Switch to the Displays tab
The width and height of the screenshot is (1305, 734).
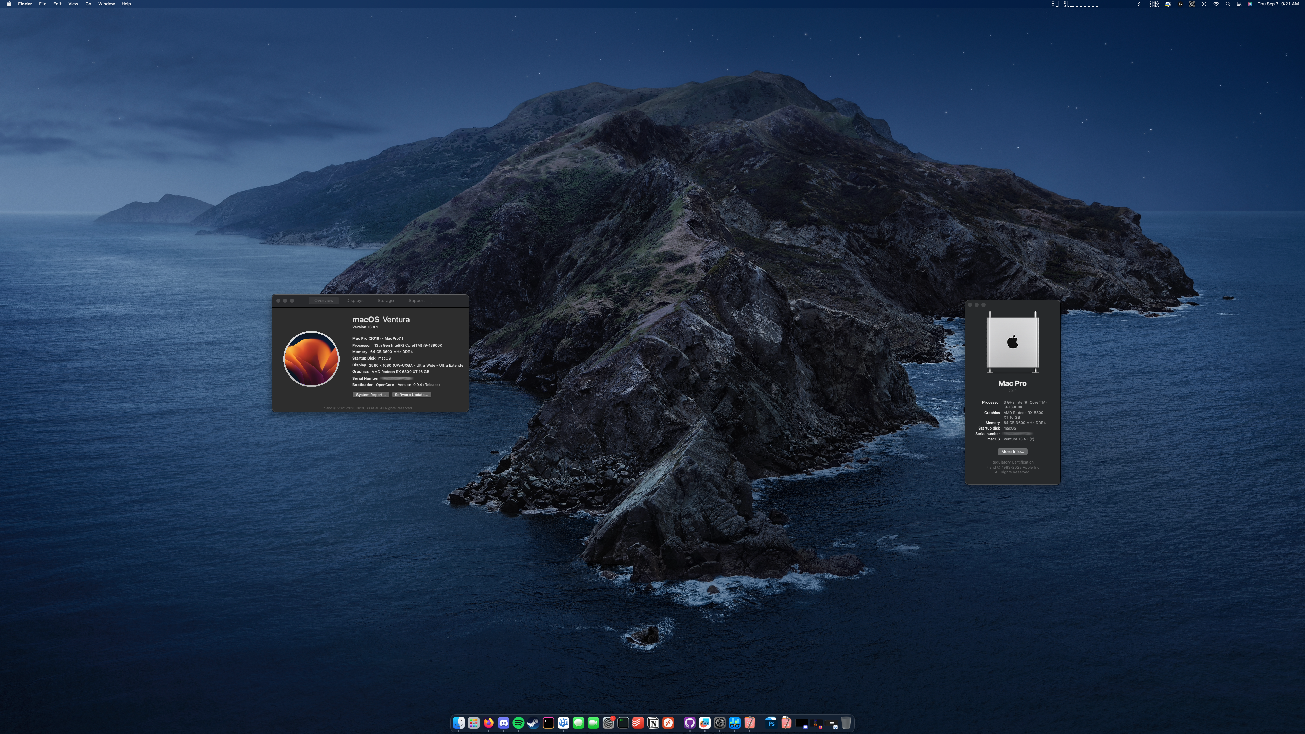(354, 300)
